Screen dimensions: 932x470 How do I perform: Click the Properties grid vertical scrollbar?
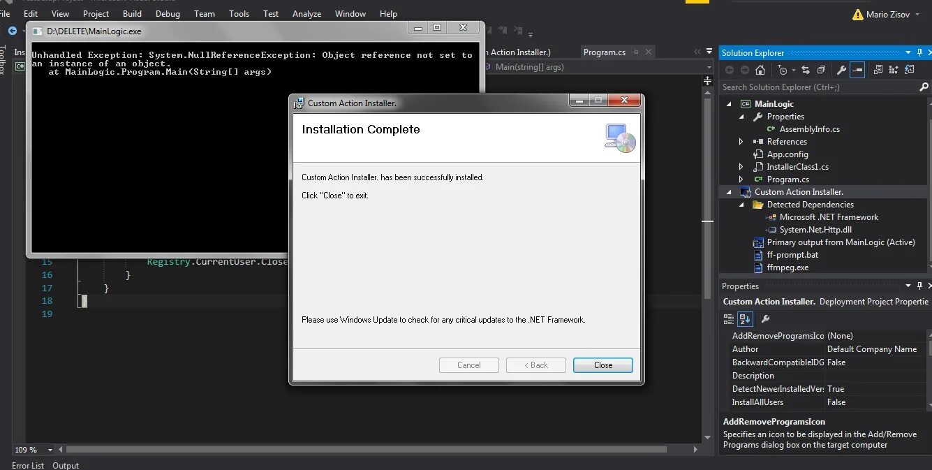929,369
